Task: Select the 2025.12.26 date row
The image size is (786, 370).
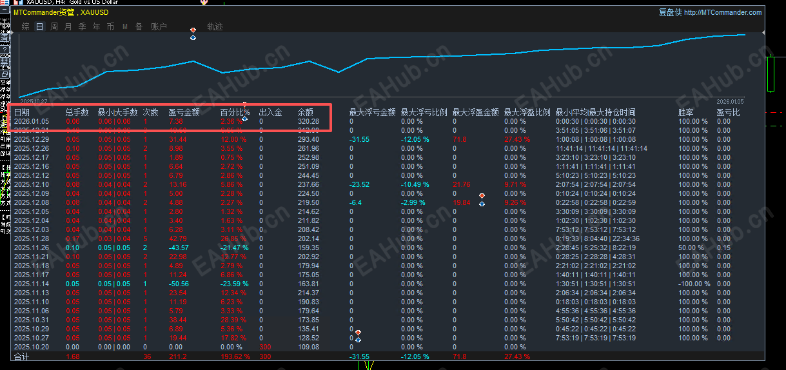Action: point(31,148)
